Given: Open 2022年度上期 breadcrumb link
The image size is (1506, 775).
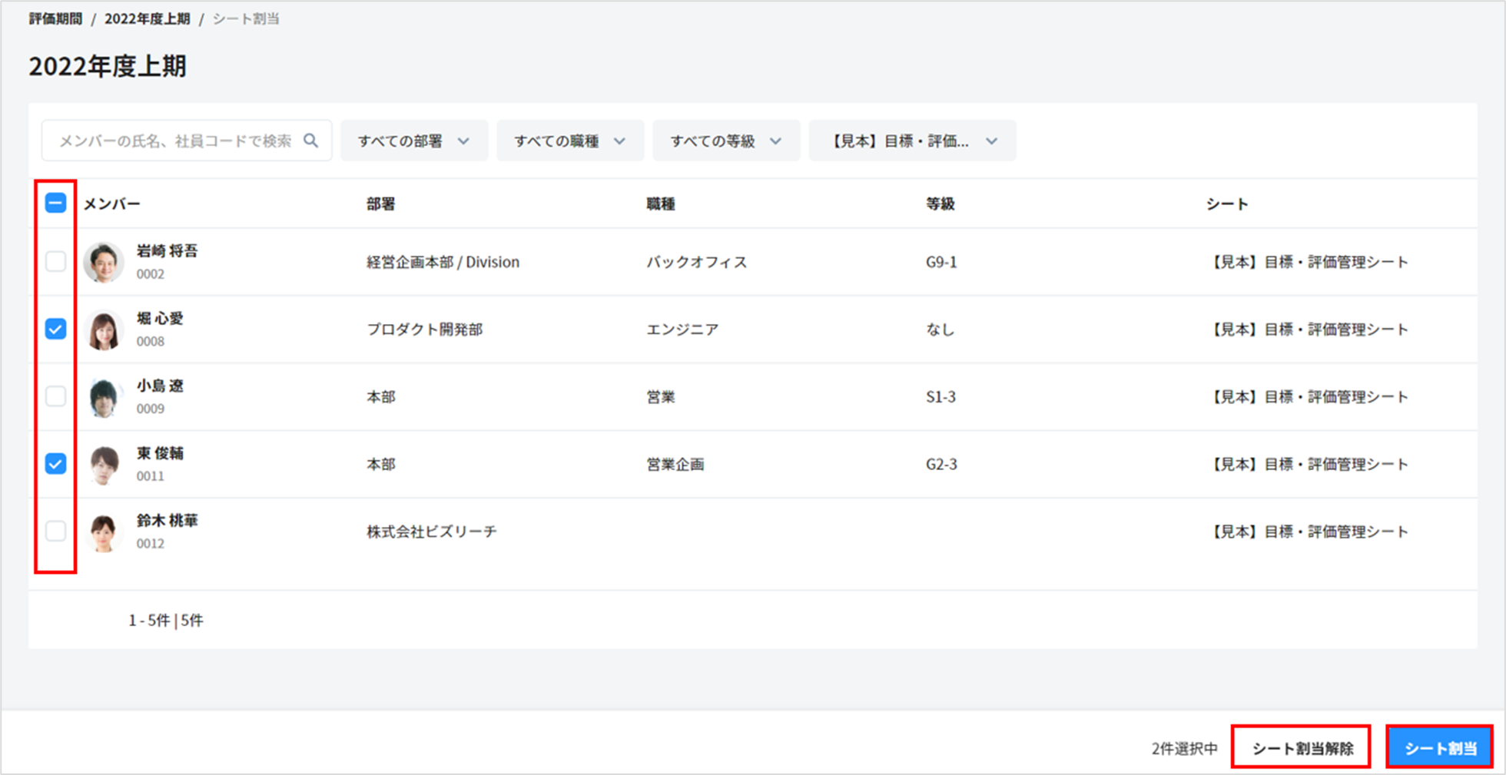Looking at the screenshot, I should [147, 19].
